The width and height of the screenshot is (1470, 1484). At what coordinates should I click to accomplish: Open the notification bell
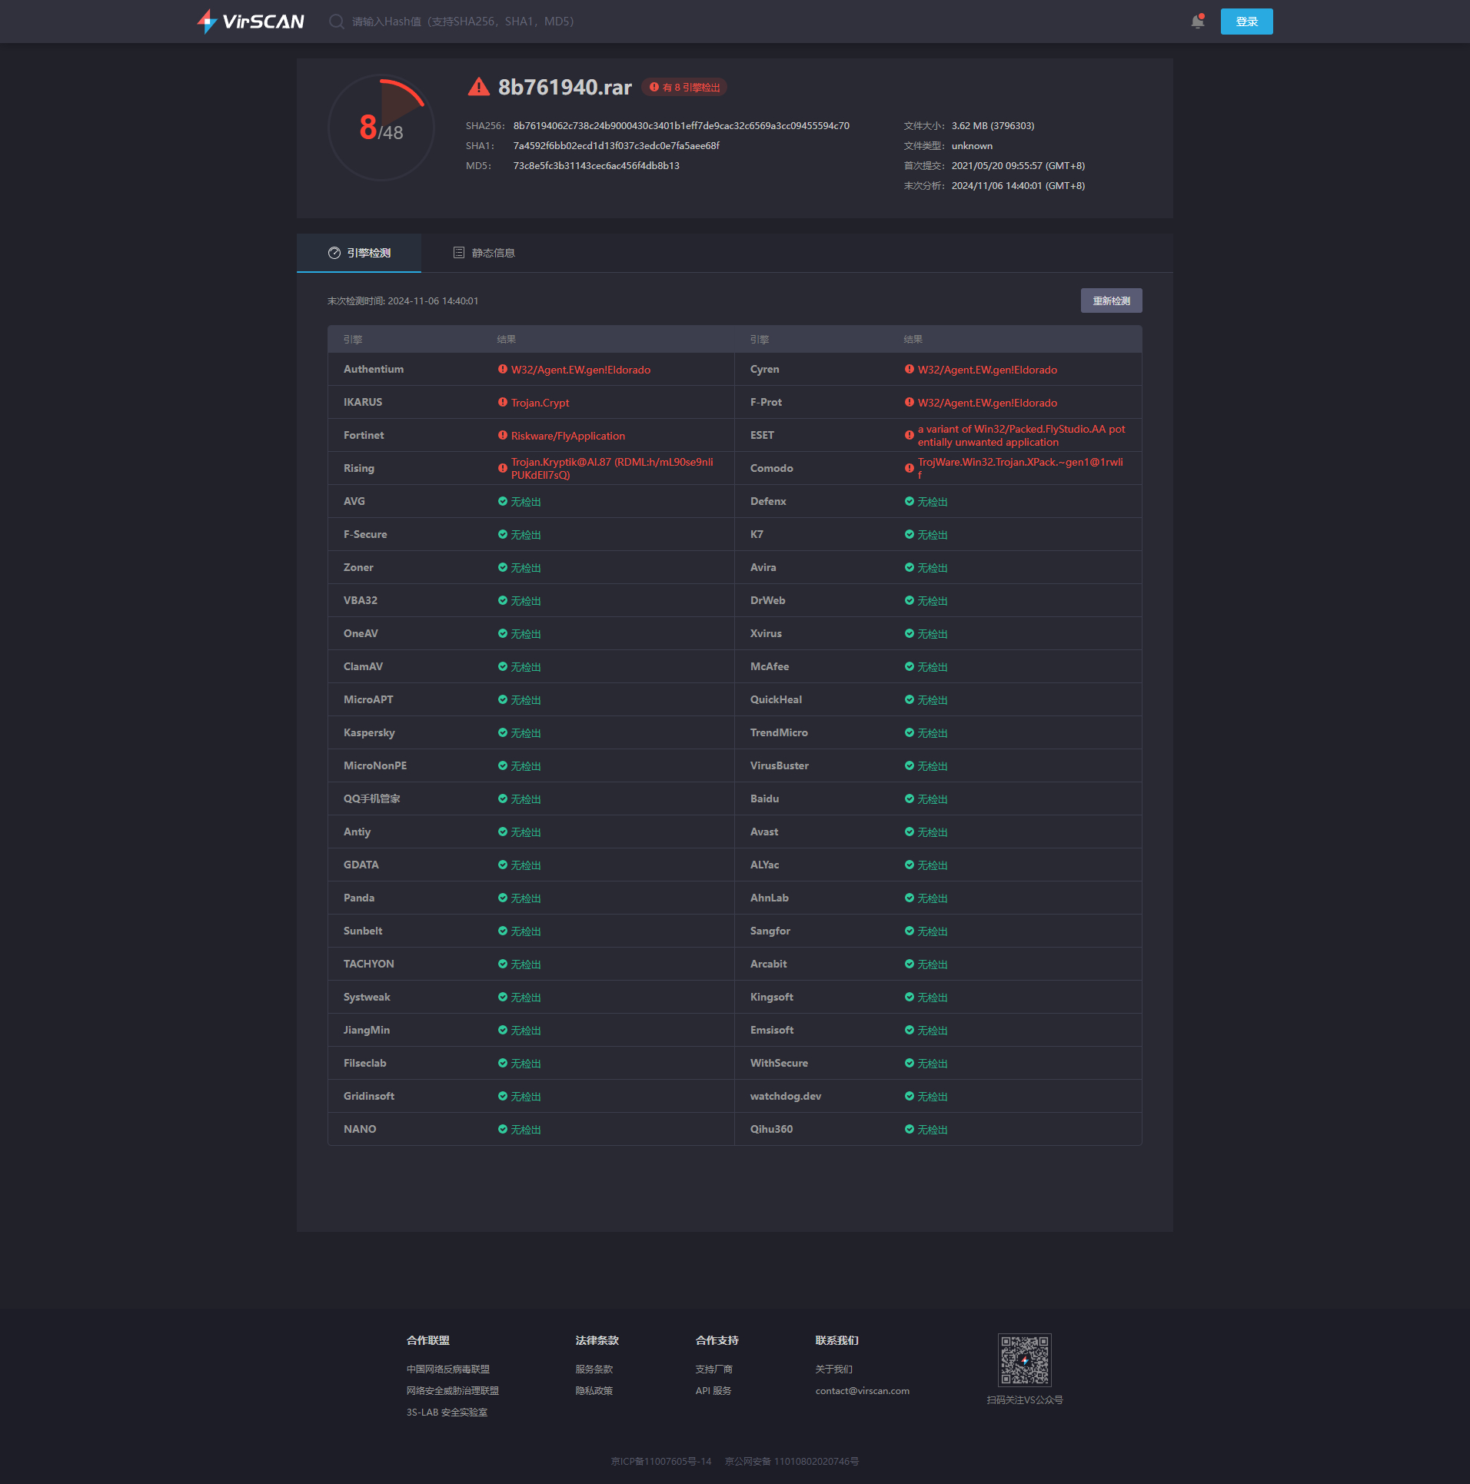click(x=1197, y=22)
